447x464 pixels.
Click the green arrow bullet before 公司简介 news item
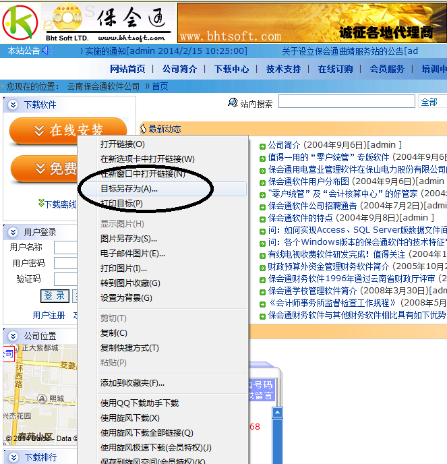pos(263,145)
